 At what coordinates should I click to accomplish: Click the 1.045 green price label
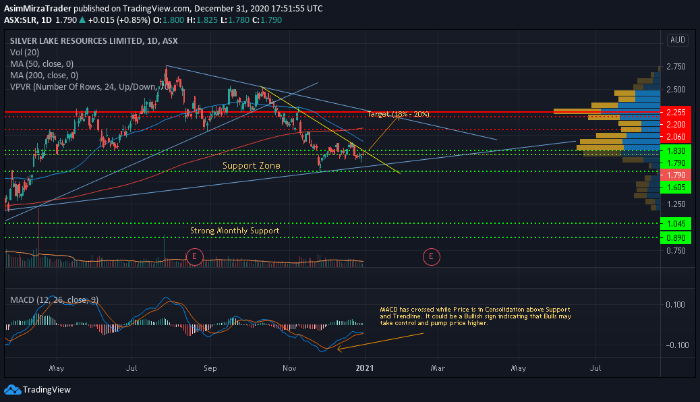pyautogui.click(x=676, y=224)
